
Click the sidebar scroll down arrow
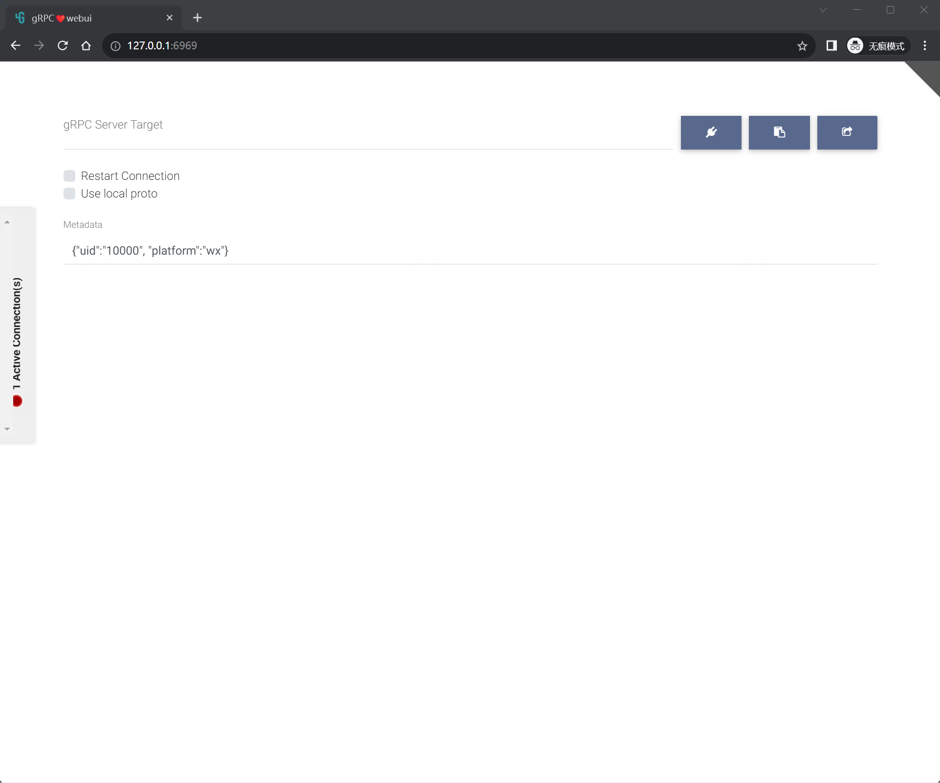click(7, 429)
